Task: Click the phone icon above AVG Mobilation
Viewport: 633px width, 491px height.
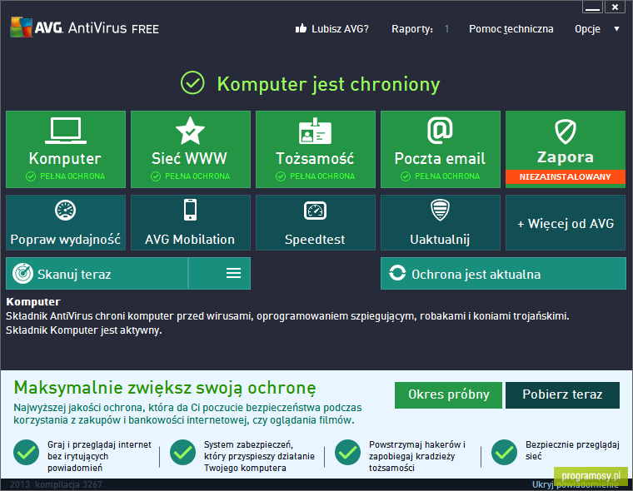Action: (x=190, y=210)
